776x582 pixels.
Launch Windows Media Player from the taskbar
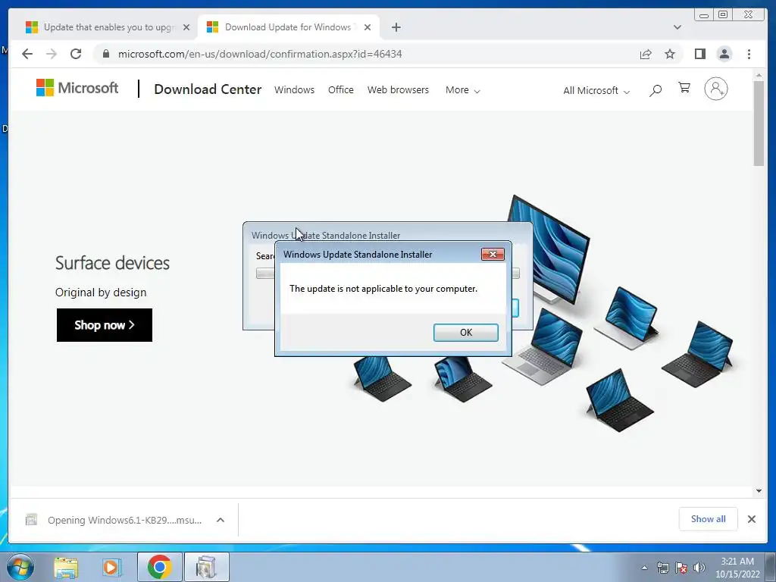pyautogui.click(x=112, y=567)
